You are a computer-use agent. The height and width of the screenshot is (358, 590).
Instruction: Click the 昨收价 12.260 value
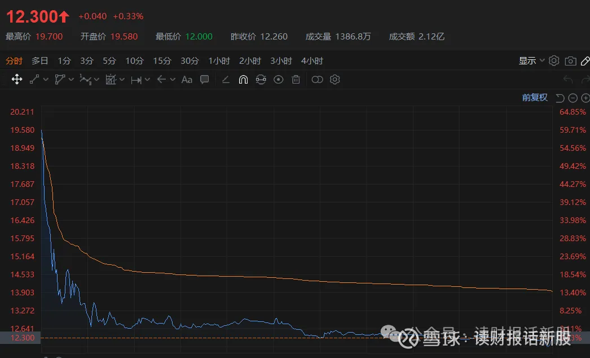[274, 37]
